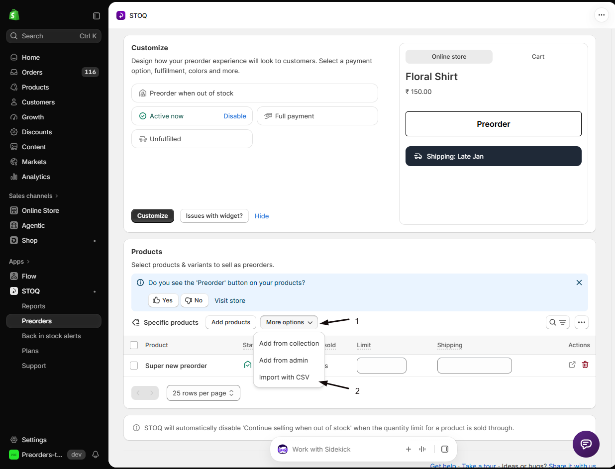The image size is (615, 469).
Task: Click the notification bell icon
Action: tap(96, 455)
